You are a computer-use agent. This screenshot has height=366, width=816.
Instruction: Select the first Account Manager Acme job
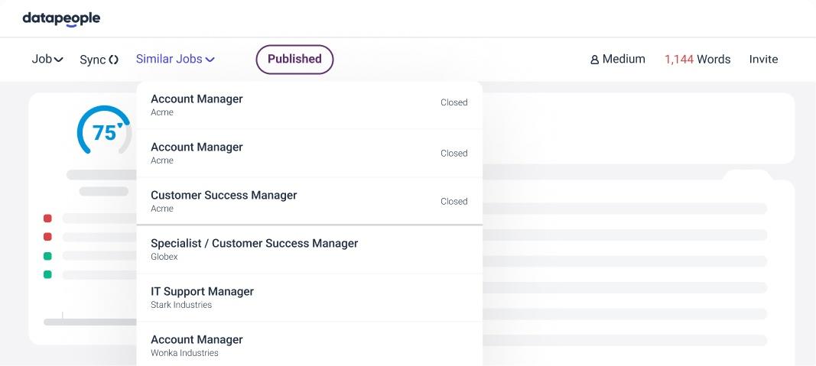[309, 105]
